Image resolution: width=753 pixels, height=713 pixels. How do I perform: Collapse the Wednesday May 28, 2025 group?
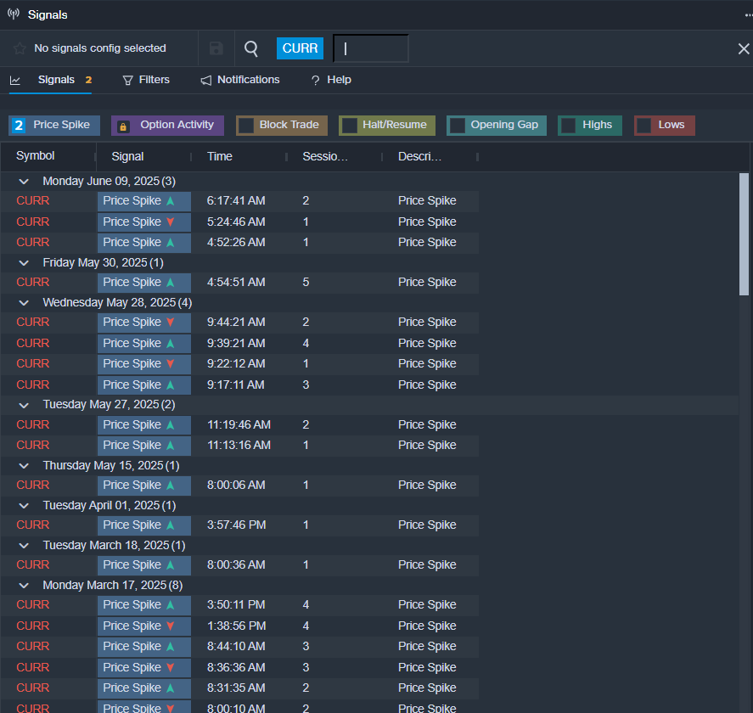(24, 303)
